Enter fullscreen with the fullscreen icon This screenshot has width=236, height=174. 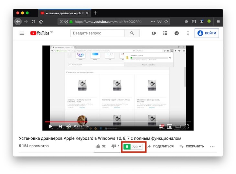click(x=187, y=126)
